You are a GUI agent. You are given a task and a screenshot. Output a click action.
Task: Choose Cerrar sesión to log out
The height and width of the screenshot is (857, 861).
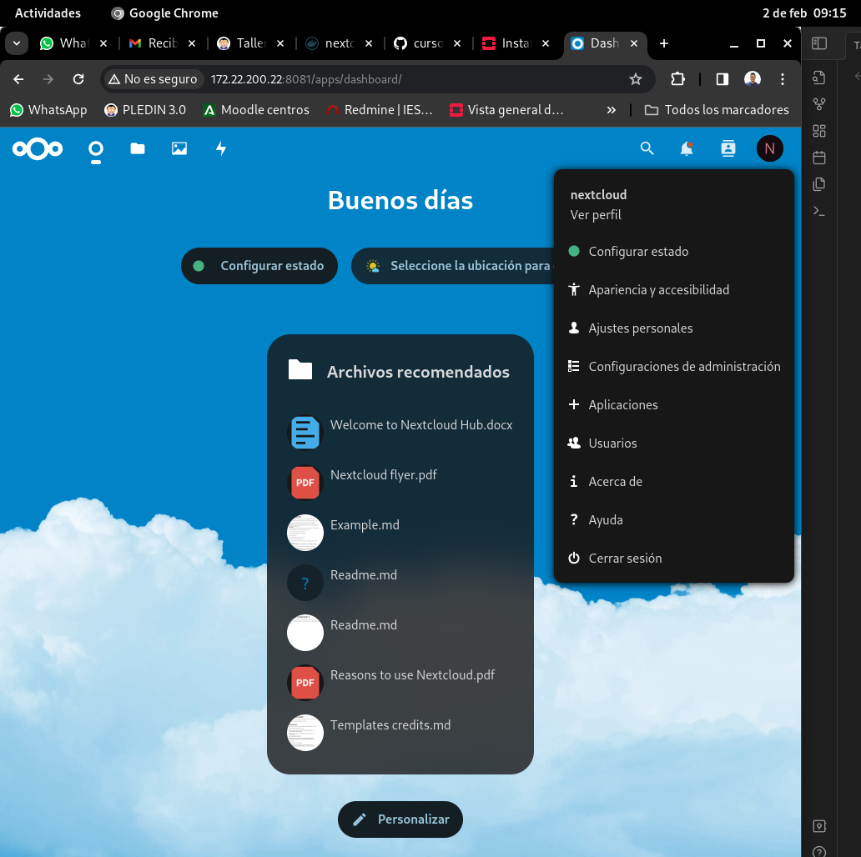pos(674,559)
